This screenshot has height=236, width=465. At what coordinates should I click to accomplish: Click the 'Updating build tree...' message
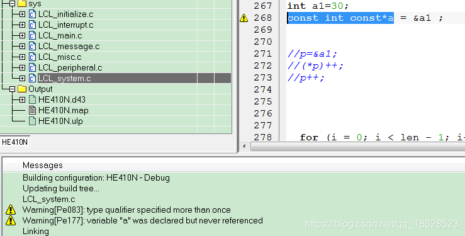(x=61, y=189)
